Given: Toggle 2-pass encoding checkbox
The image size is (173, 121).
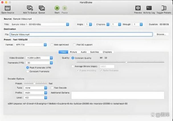Looking at the screenshot, I should click(x=78, y=70).
